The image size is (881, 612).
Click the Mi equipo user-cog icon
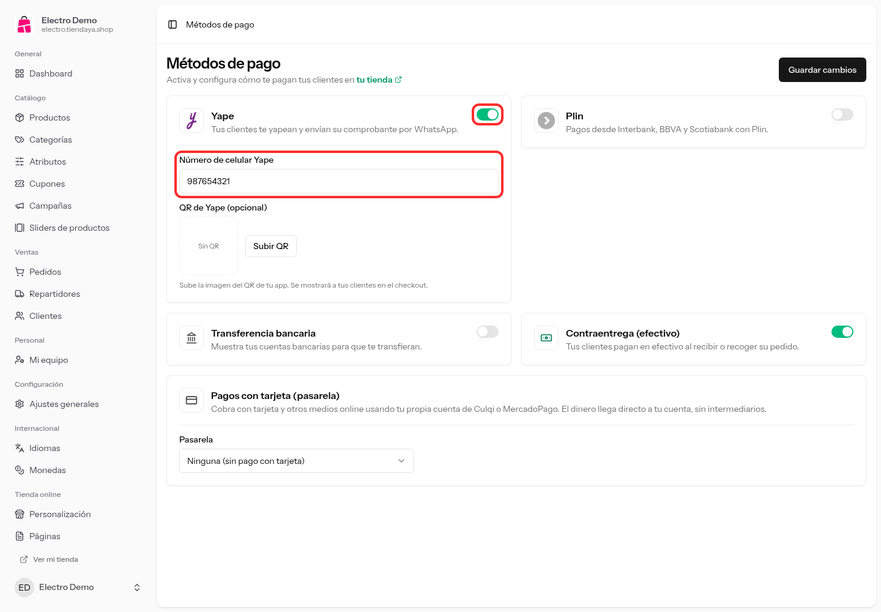pos(20,360)
